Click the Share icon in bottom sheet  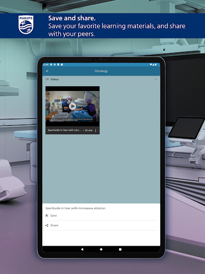click(47, 225)
